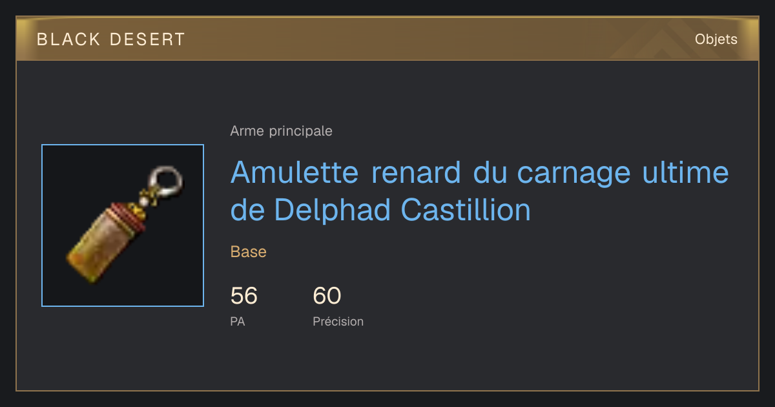Viewport: 775px width, 407px height.
Task: Click the words 'de Delphad Castillion'
Action: [380, 210]
